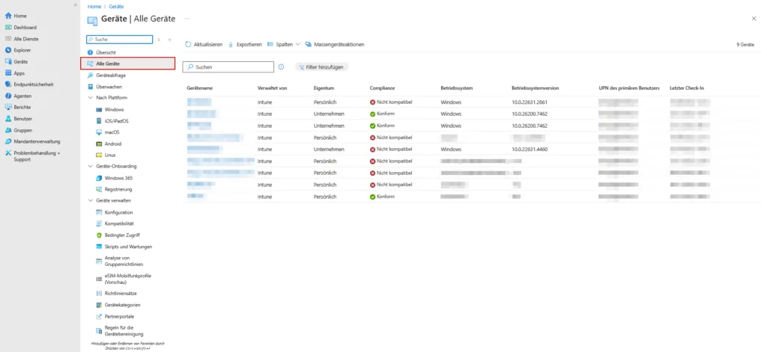This screenshot has width=767, height=352.
Task: Open the Spalten dropdown
Action: (284, 44)
